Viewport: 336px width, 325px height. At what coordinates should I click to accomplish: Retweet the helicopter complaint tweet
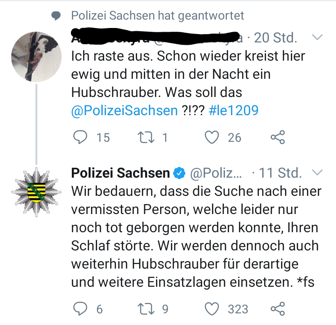click(x=147, y=137)
